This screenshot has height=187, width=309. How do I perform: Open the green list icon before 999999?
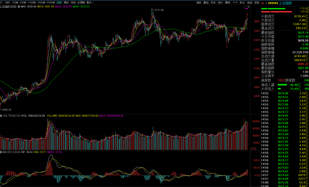tap(266, 3)
